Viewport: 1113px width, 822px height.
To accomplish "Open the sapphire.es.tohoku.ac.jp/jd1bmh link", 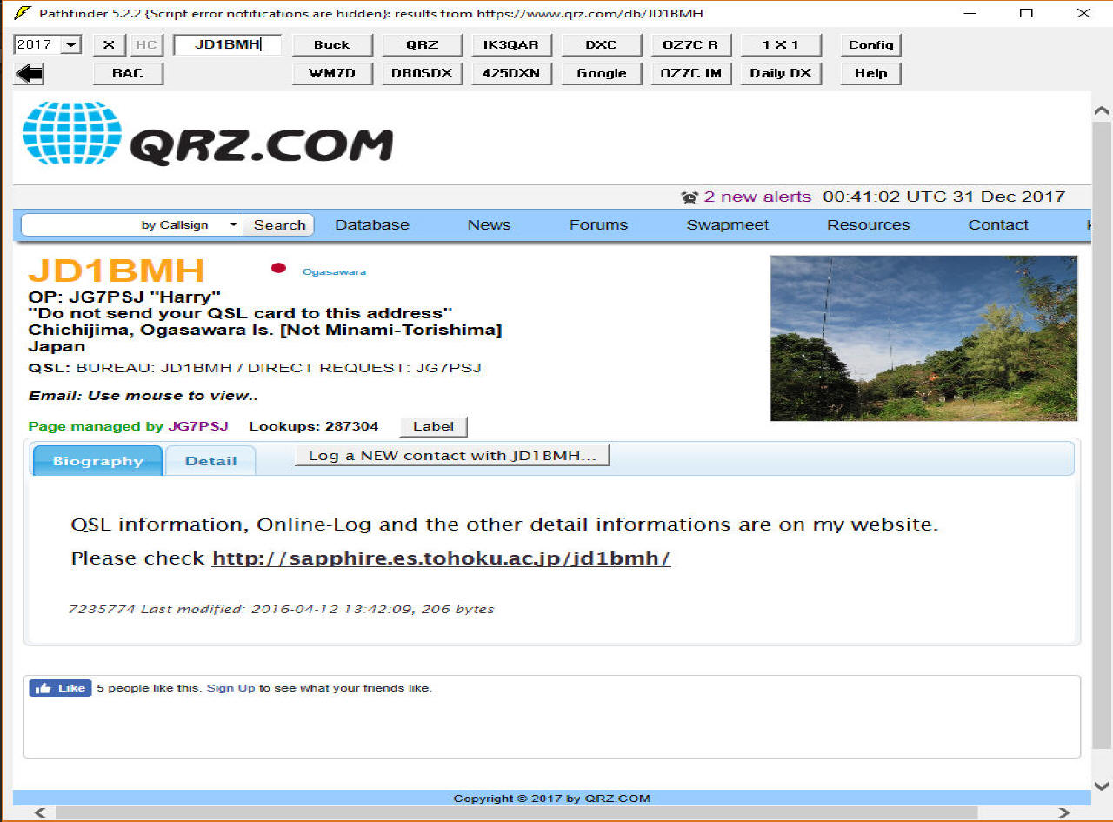I will [441, 558].
